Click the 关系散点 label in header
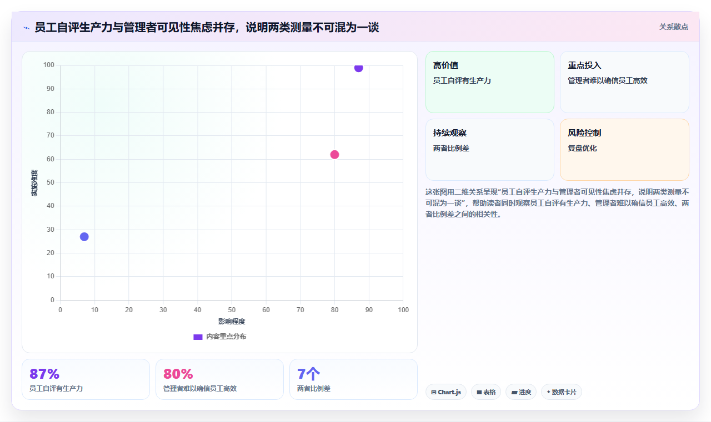 click(674, 27)
